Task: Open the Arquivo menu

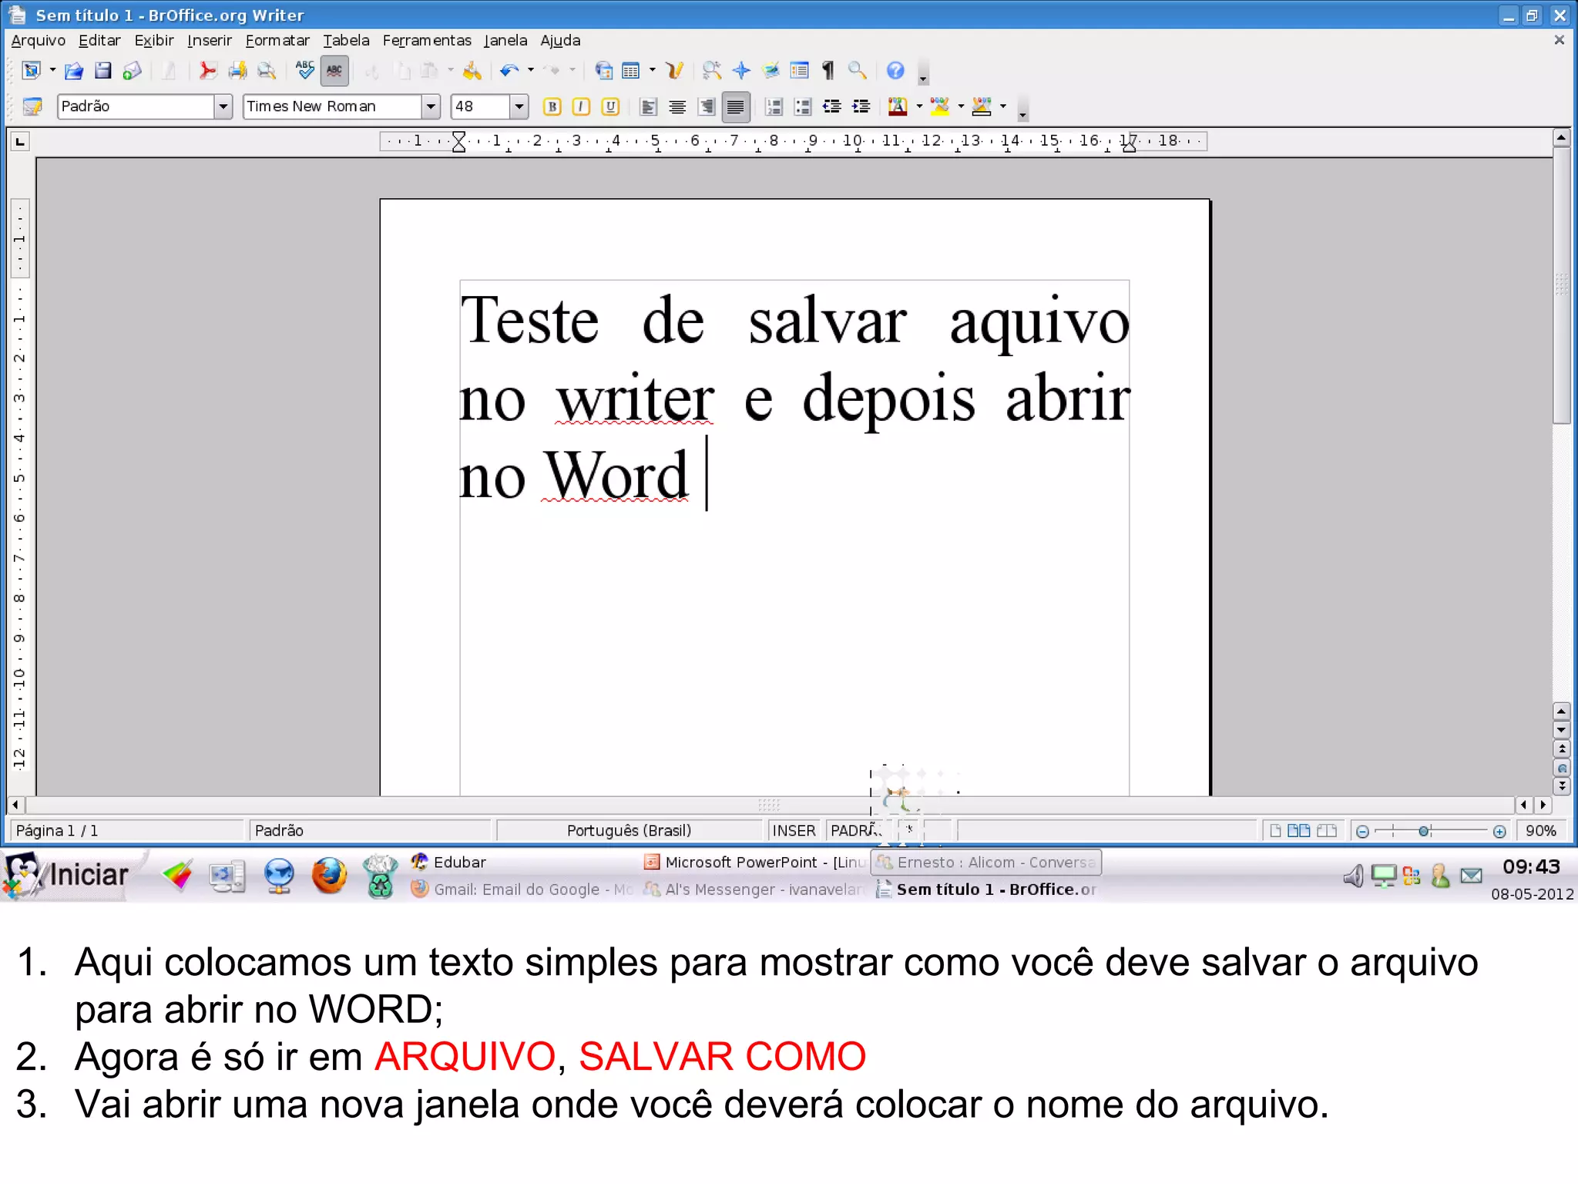Action: [x=39, y=41]
